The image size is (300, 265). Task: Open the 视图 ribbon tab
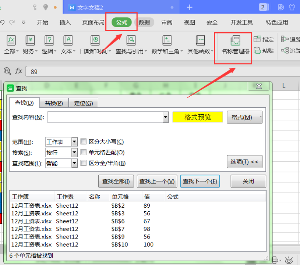pyautogui.click(x=189, y=22)
